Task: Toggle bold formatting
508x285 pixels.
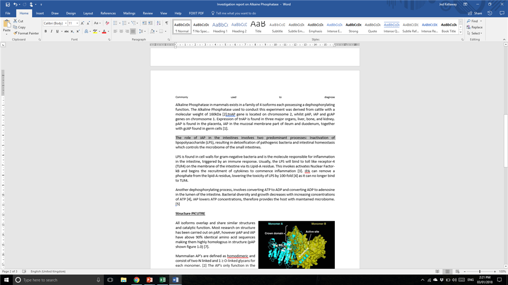Action: pos(46,31)
